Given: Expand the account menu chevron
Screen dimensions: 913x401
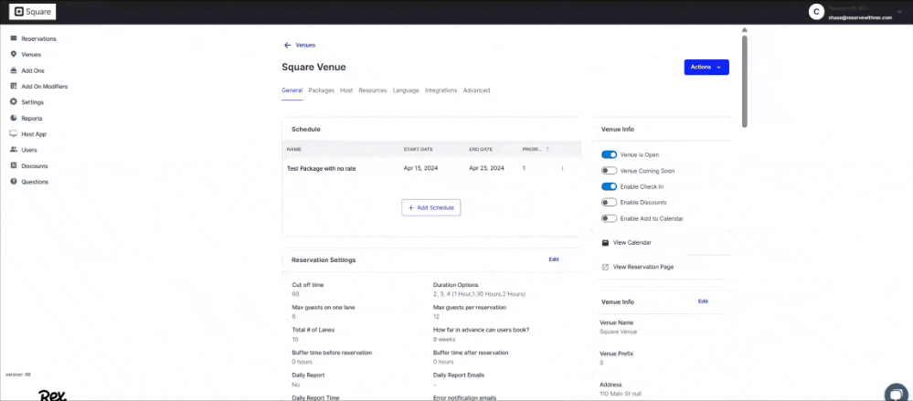Looking at the screenshot, I should pos(899,11).
